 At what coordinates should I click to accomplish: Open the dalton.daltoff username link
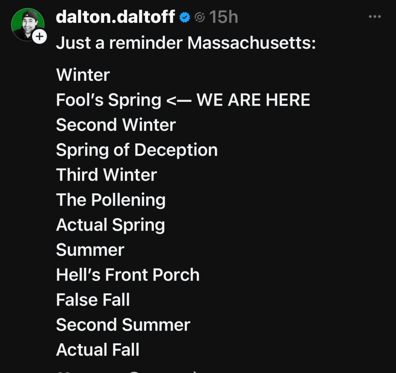pos(115,17)
